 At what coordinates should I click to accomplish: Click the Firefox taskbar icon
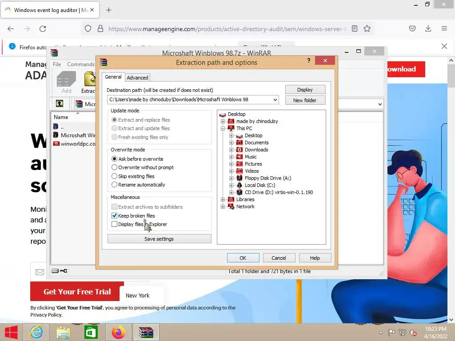coord(118,332)
